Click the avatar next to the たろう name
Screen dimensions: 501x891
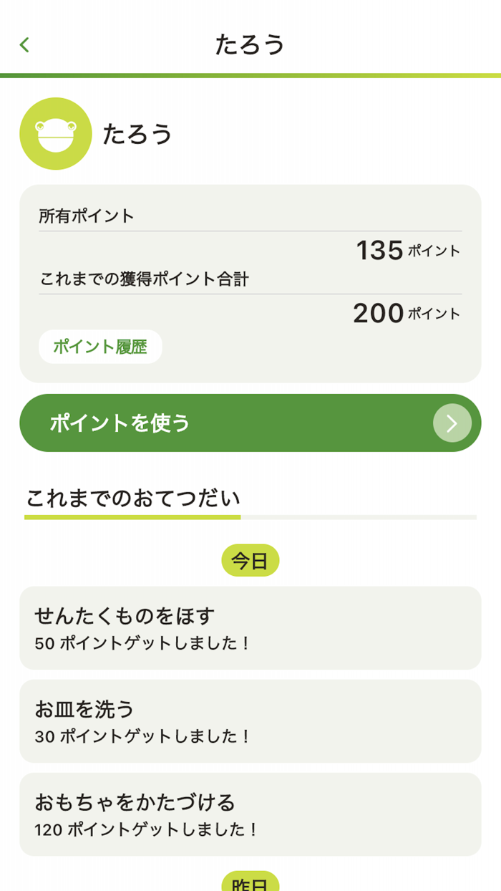tap(55, 135)
